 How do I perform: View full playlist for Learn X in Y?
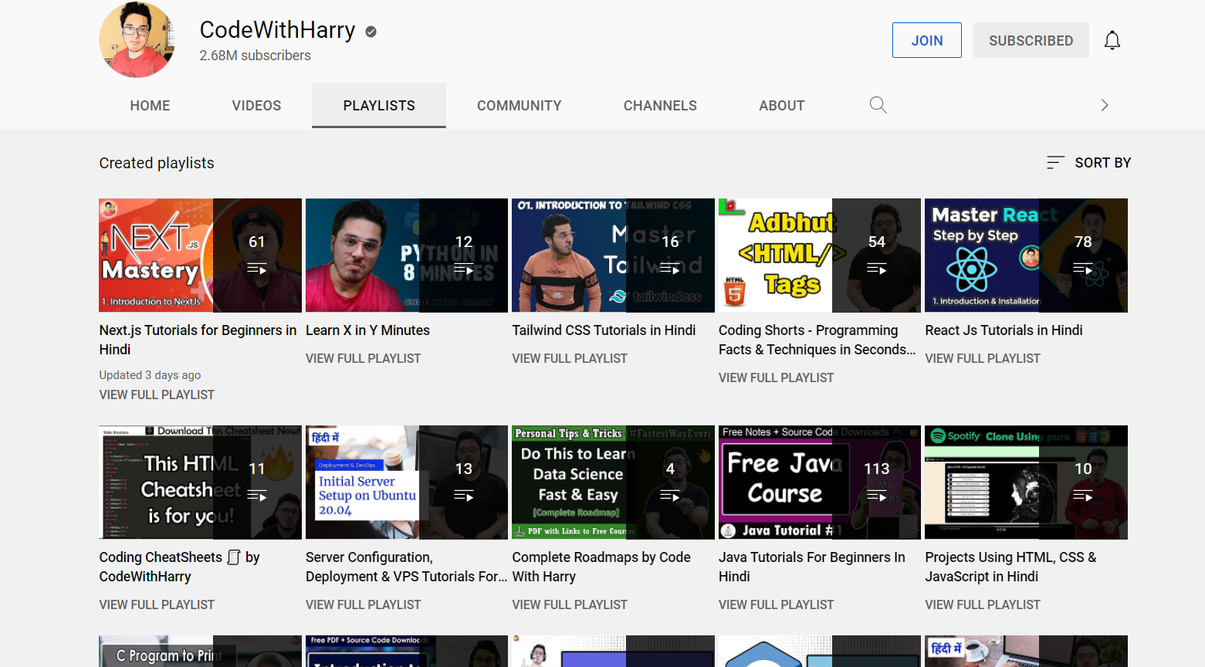click(x=363, y=358)
